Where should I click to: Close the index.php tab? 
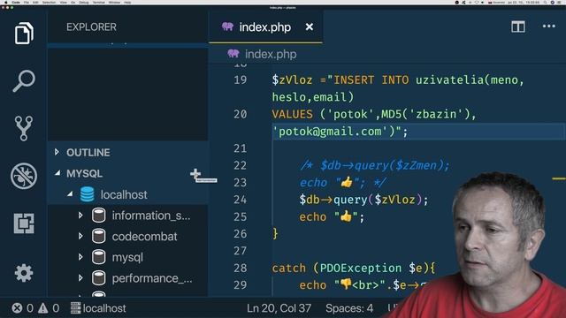[310, 27]
